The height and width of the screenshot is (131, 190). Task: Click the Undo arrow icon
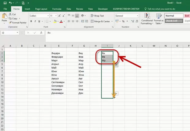(10, 3)
